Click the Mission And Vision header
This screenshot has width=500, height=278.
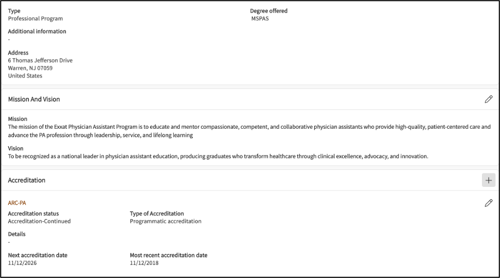[x=34, y=99]
